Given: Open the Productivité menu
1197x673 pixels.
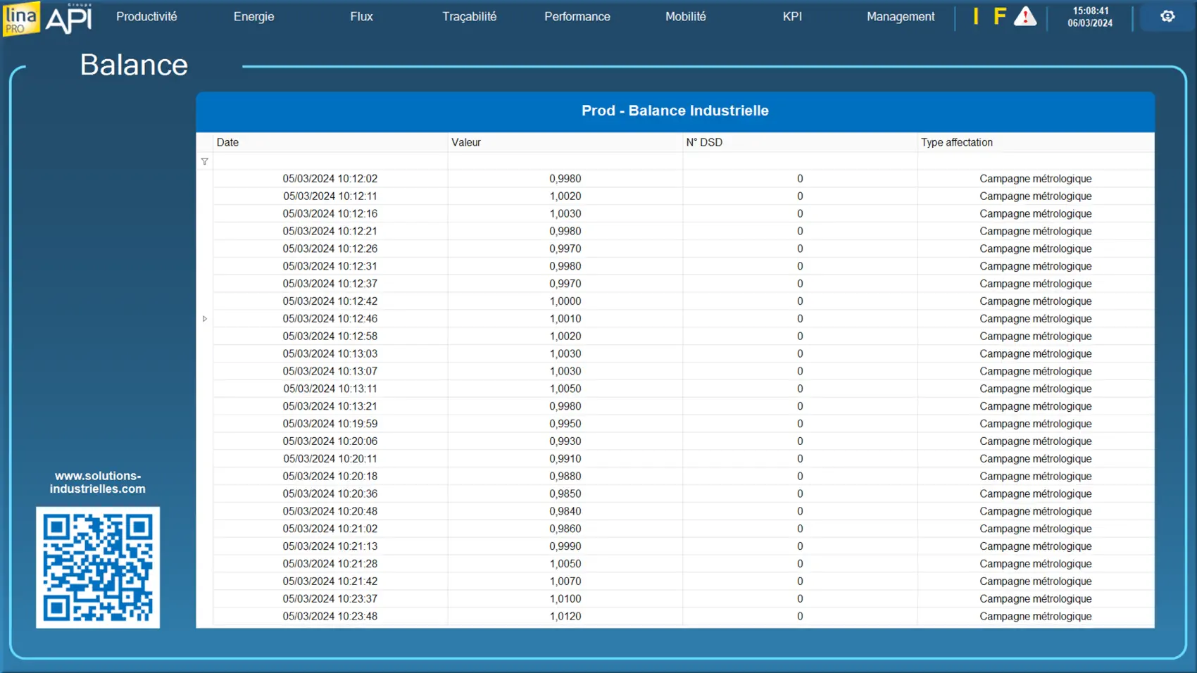Looking at the screenshot, I should 146,16.
